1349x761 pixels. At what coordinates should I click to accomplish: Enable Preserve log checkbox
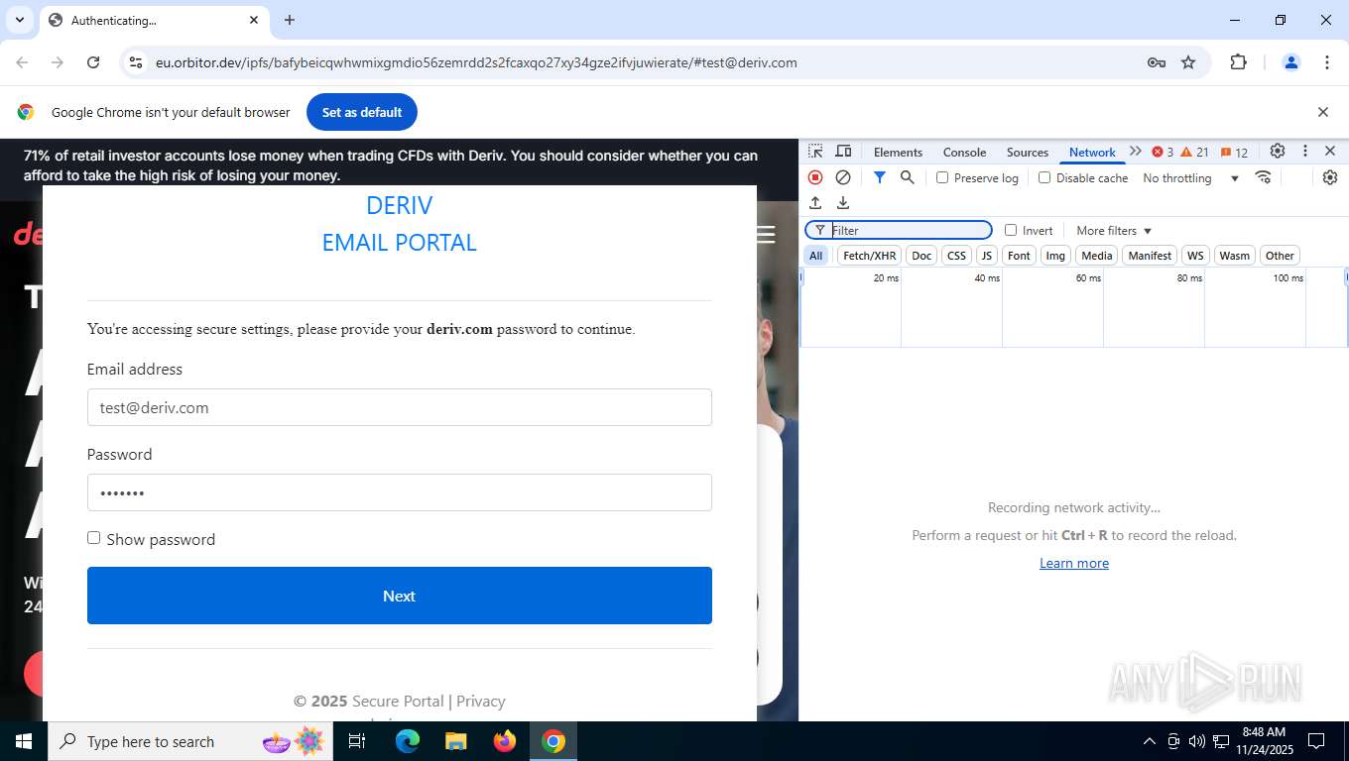[942, 177]
